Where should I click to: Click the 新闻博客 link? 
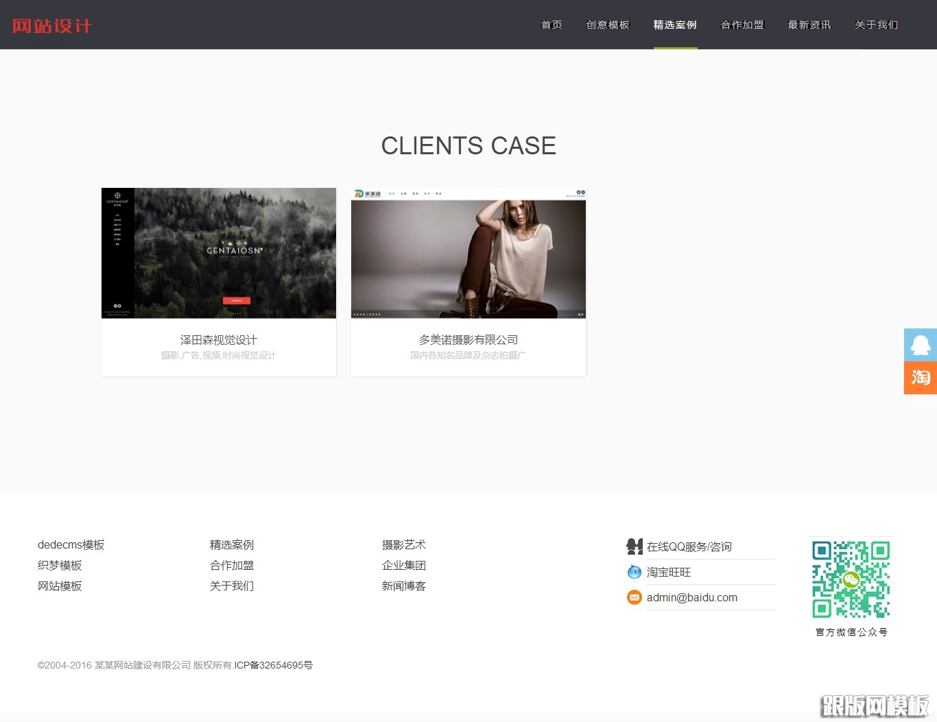404,586
